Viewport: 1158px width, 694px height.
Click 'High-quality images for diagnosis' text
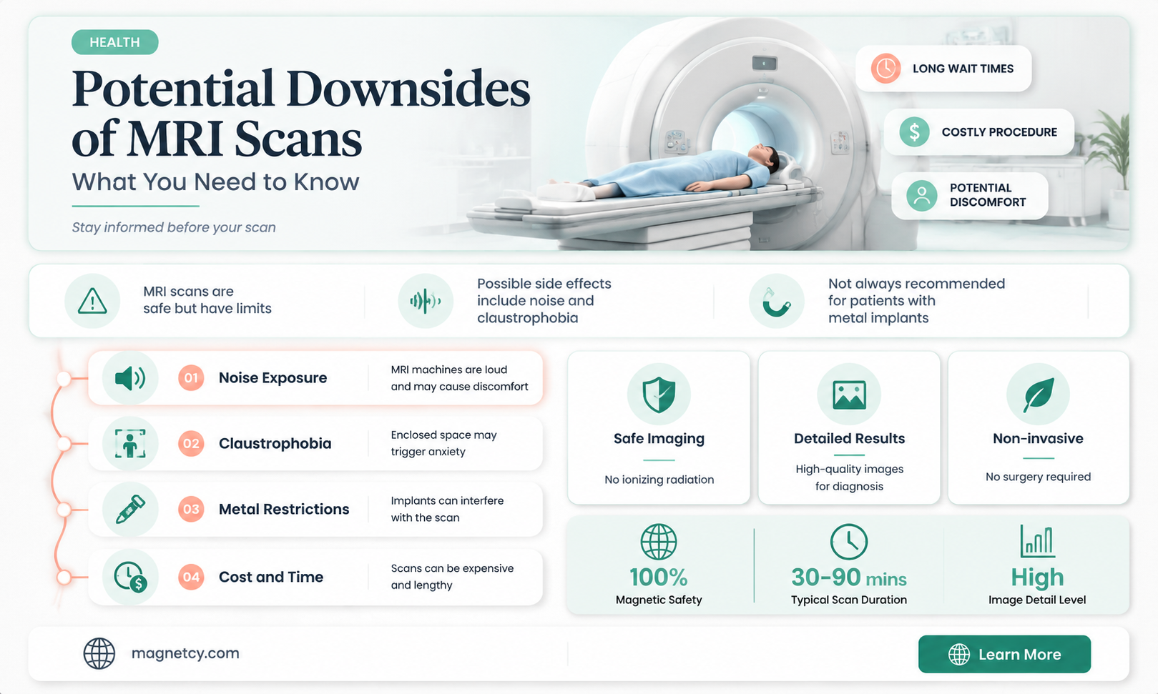click(x=849, y=477)
